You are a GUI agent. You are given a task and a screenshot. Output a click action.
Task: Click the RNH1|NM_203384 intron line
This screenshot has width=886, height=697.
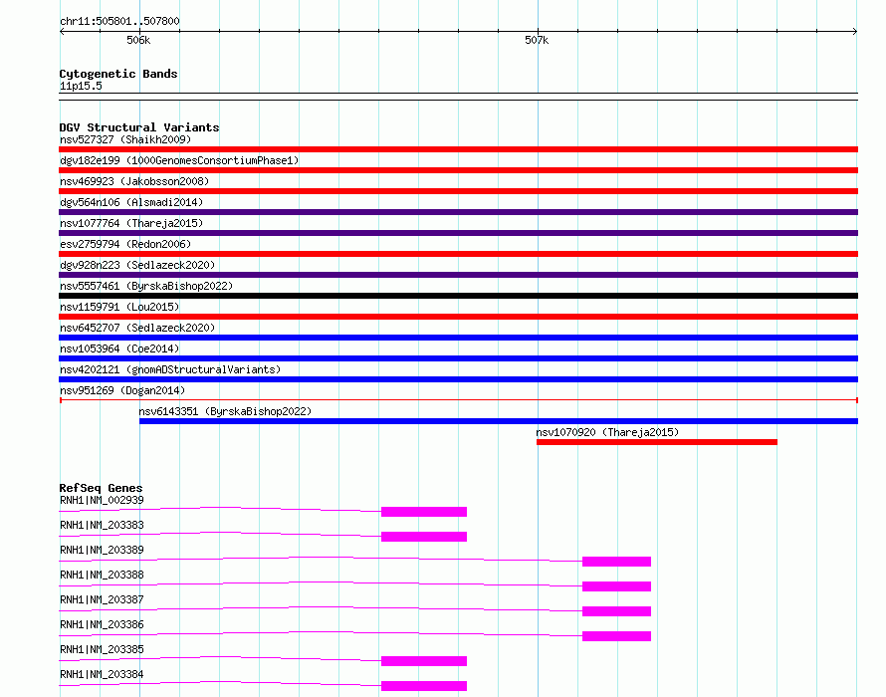point(220,684)
